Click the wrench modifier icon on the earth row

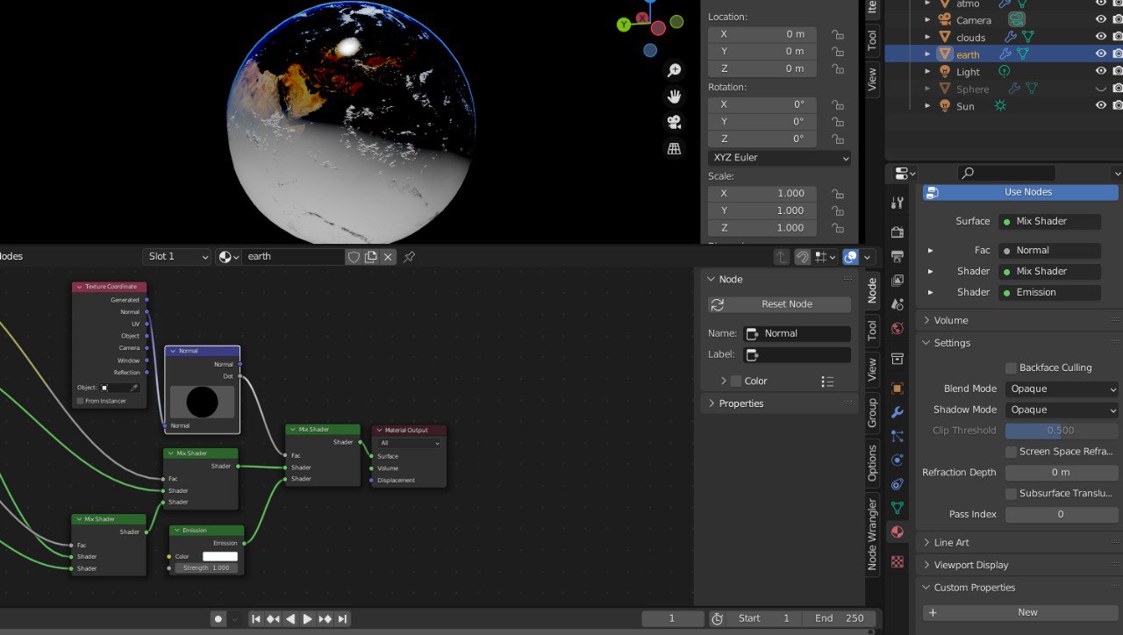tap(1005, 54)
